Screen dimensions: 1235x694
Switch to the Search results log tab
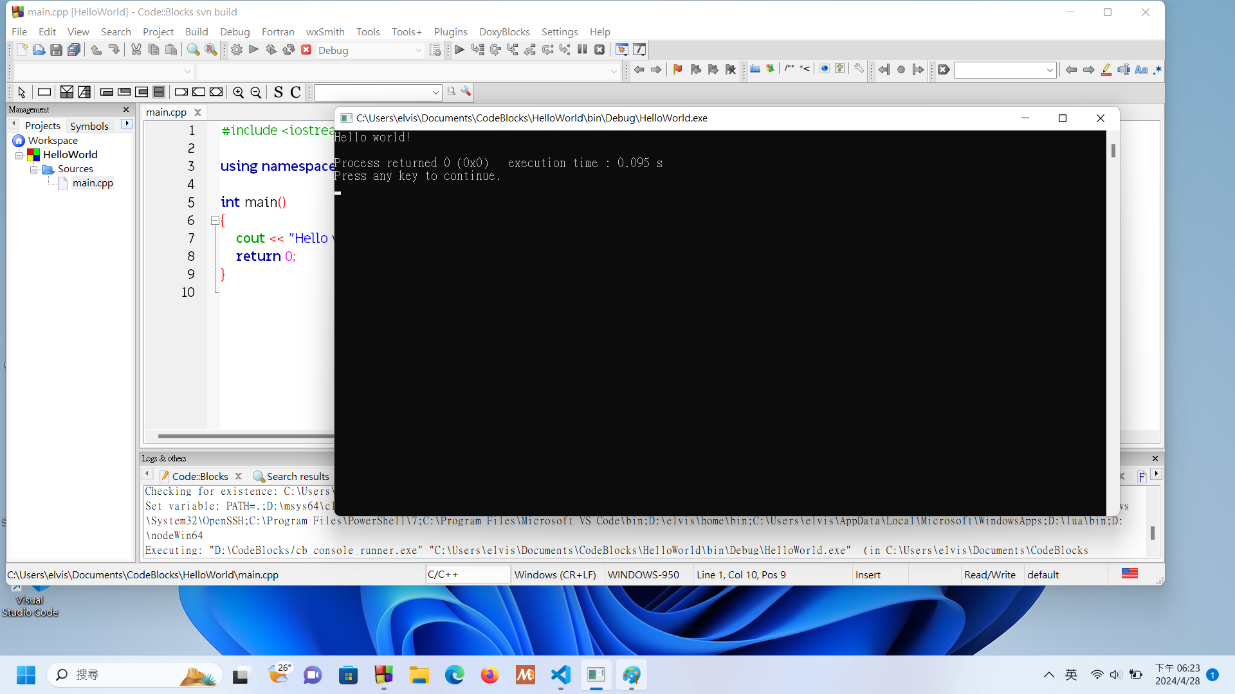[298, 476]
